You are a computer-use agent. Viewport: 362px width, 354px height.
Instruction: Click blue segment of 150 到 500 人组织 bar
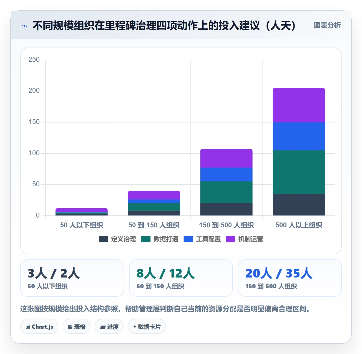(x=227, y=175)
